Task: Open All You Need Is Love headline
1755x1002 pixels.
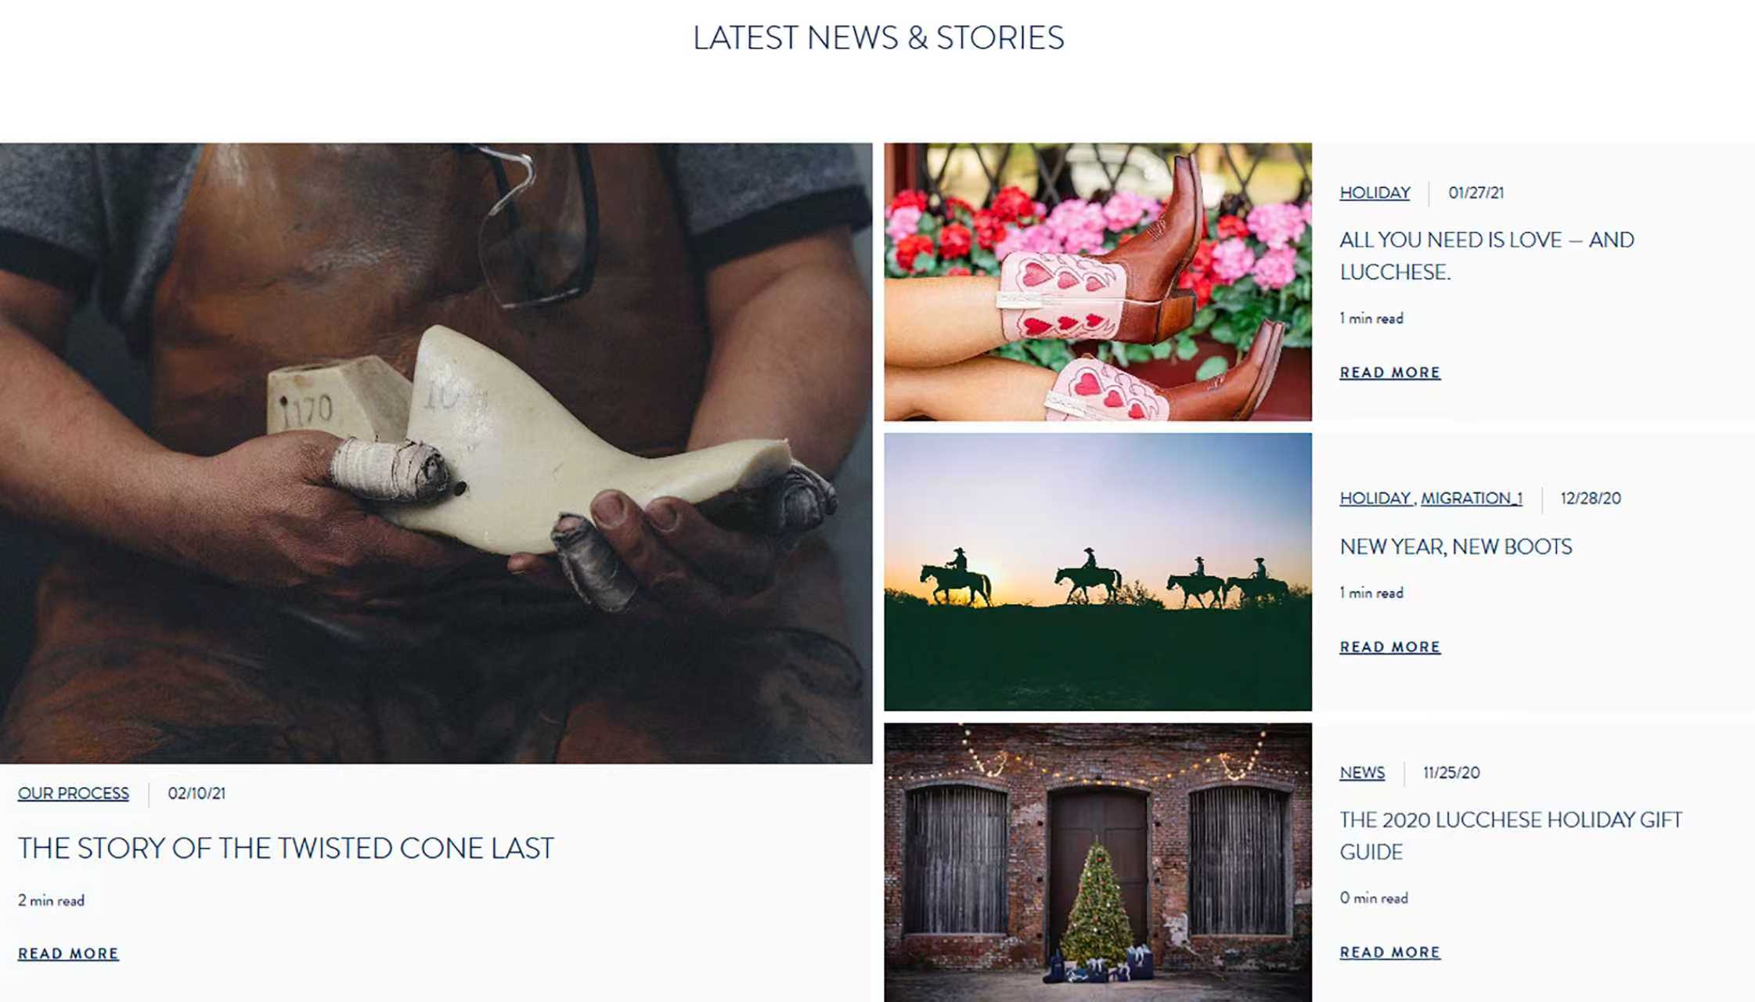Action: (1487, 256)
